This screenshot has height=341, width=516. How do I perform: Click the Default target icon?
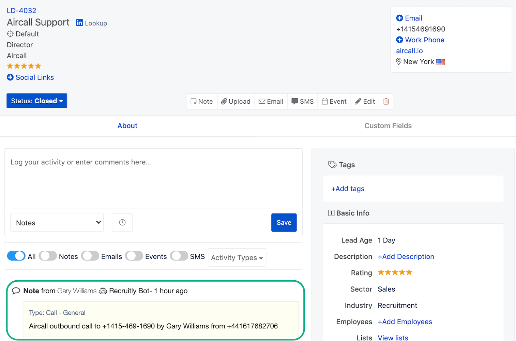tap(10, 34)
